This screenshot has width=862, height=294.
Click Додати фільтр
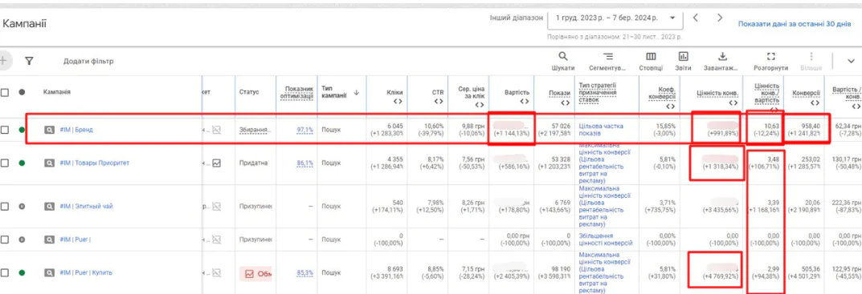click(x=88, y=61)
